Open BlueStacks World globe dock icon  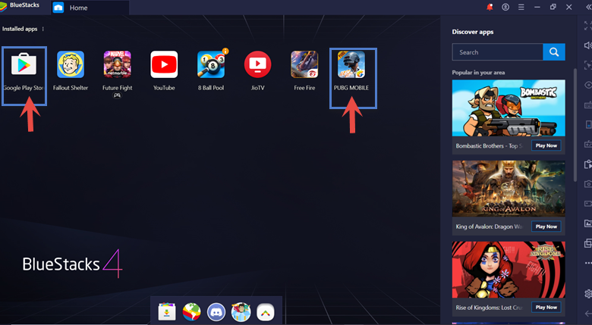tap(192, 312)
